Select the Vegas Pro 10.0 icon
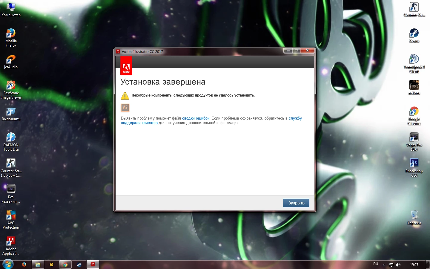The image size is (430, 269). (x=414, y=142)
